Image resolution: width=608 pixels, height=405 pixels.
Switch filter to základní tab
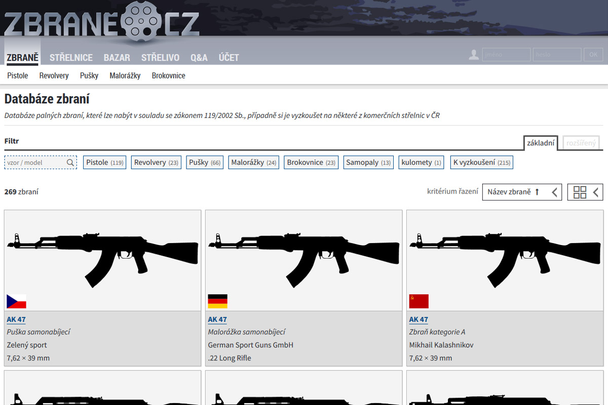[541, 143]
